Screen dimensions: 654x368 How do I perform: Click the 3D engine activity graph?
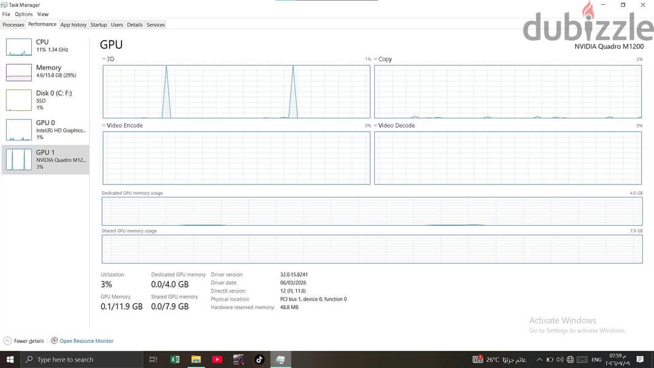(236, 91)
